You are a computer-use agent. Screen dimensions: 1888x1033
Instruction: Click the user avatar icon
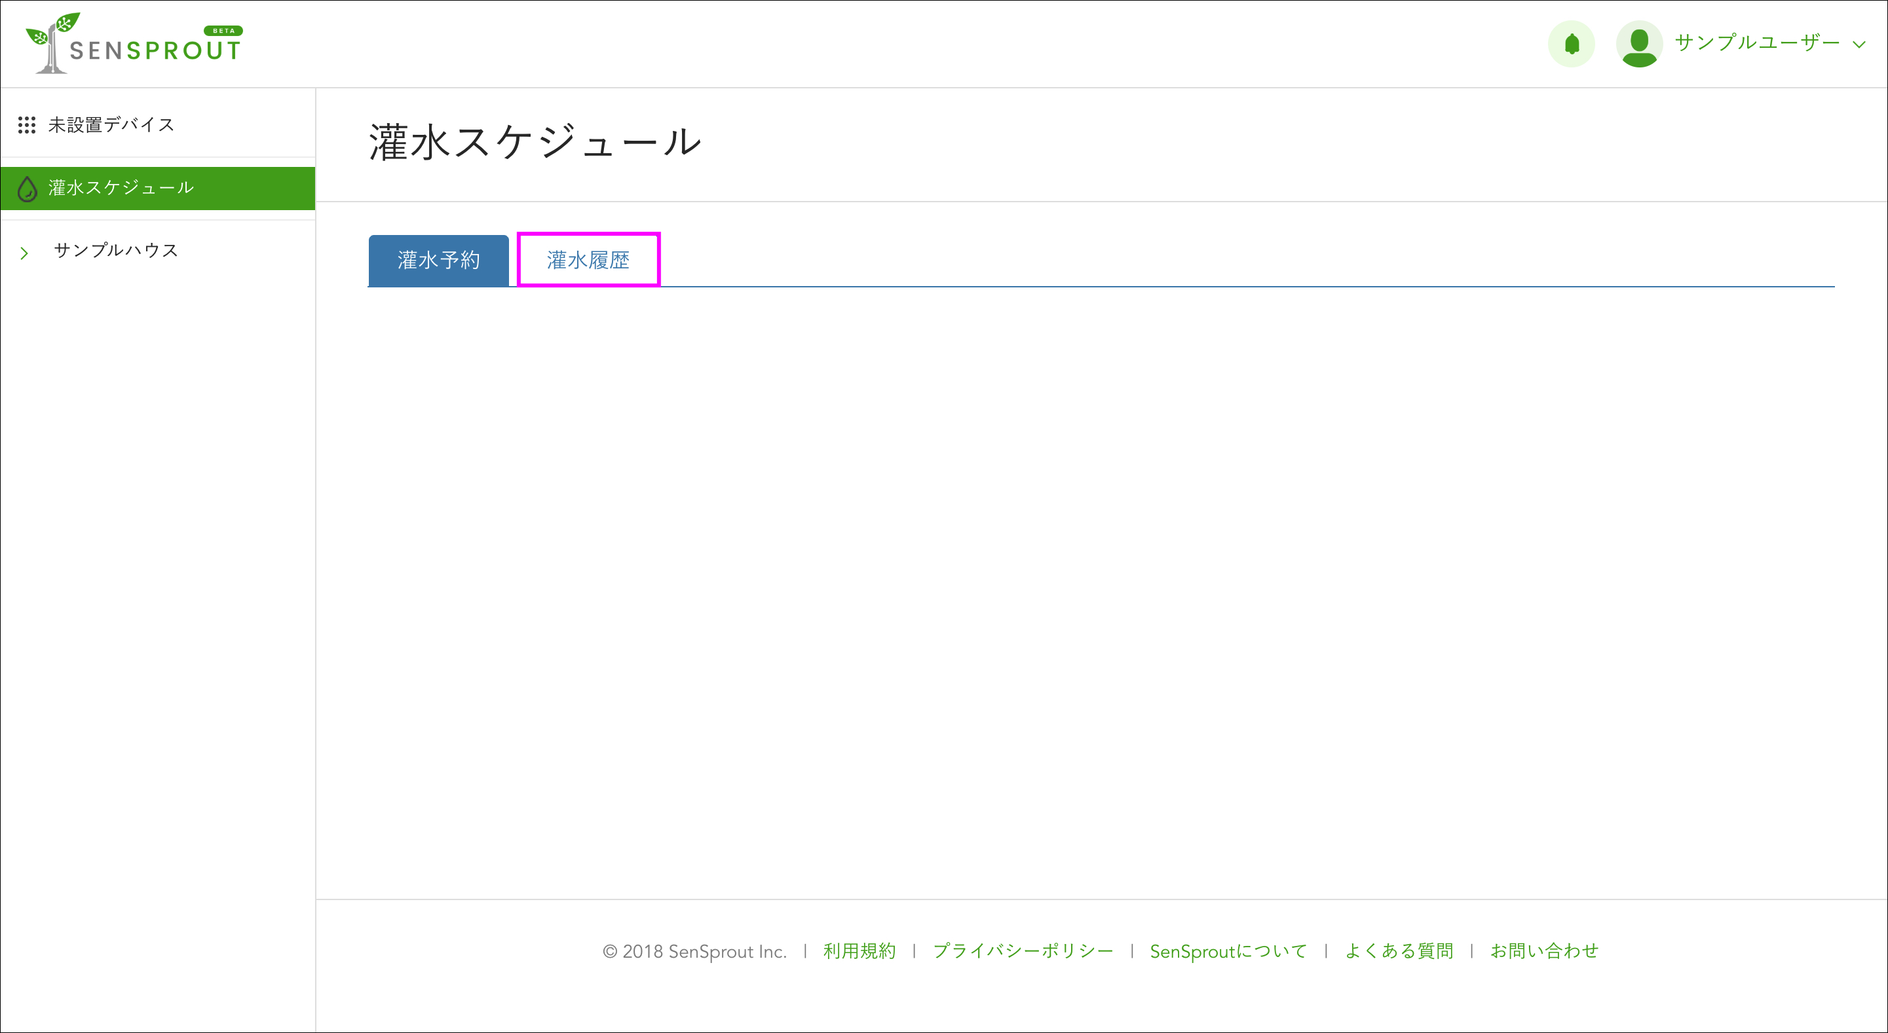1639,44
